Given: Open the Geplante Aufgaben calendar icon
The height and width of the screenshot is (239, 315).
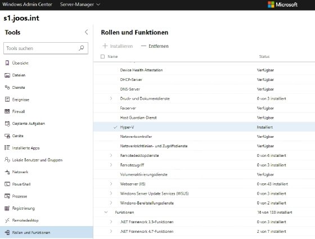Looking at the screenshot, I should pyautogui.click(x=7, y=124).
